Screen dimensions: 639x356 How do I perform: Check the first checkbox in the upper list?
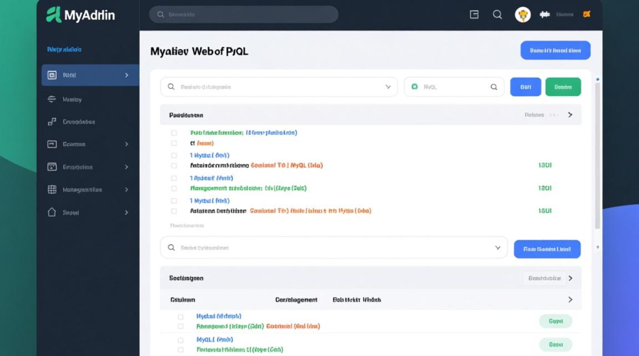point(174,133)
